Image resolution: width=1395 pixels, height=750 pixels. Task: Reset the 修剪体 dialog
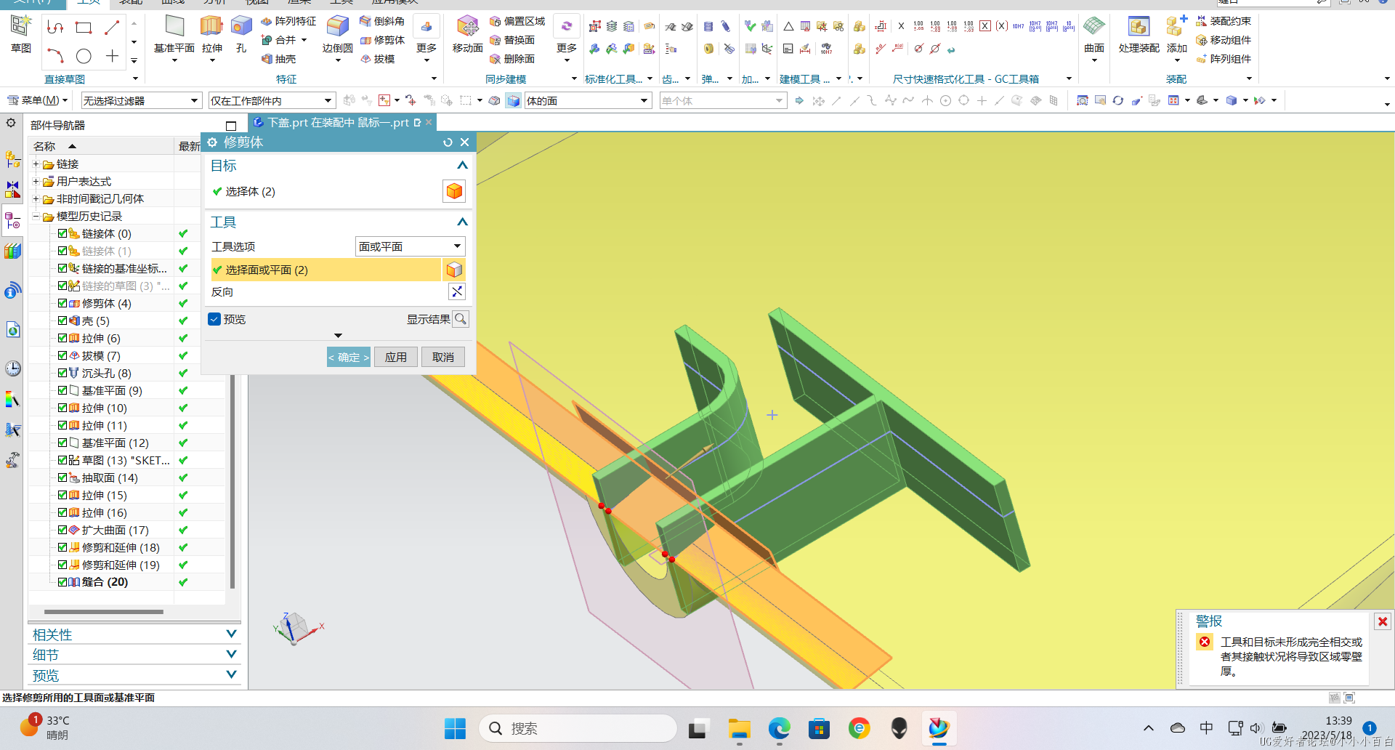448,142
